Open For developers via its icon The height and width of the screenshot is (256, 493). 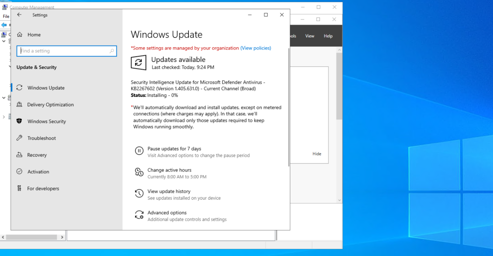19,188
